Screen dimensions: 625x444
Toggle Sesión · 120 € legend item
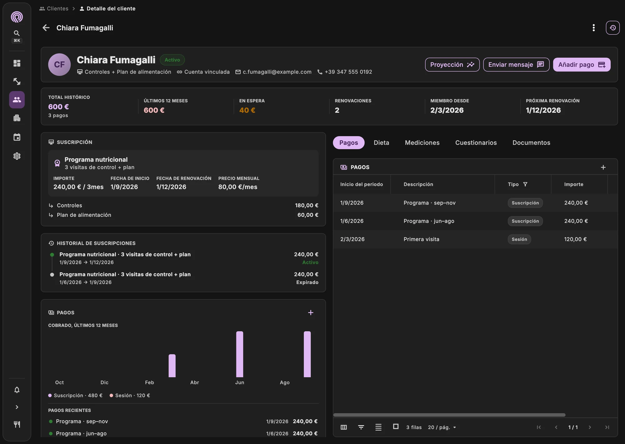[x=130, y=396]
